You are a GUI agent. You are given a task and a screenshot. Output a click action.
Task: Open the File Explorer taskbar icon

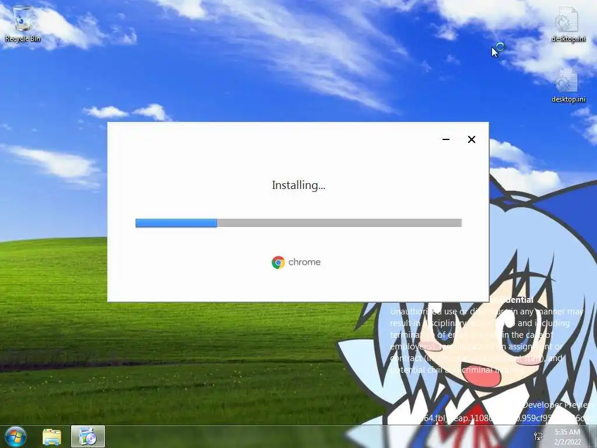(52, 437)
